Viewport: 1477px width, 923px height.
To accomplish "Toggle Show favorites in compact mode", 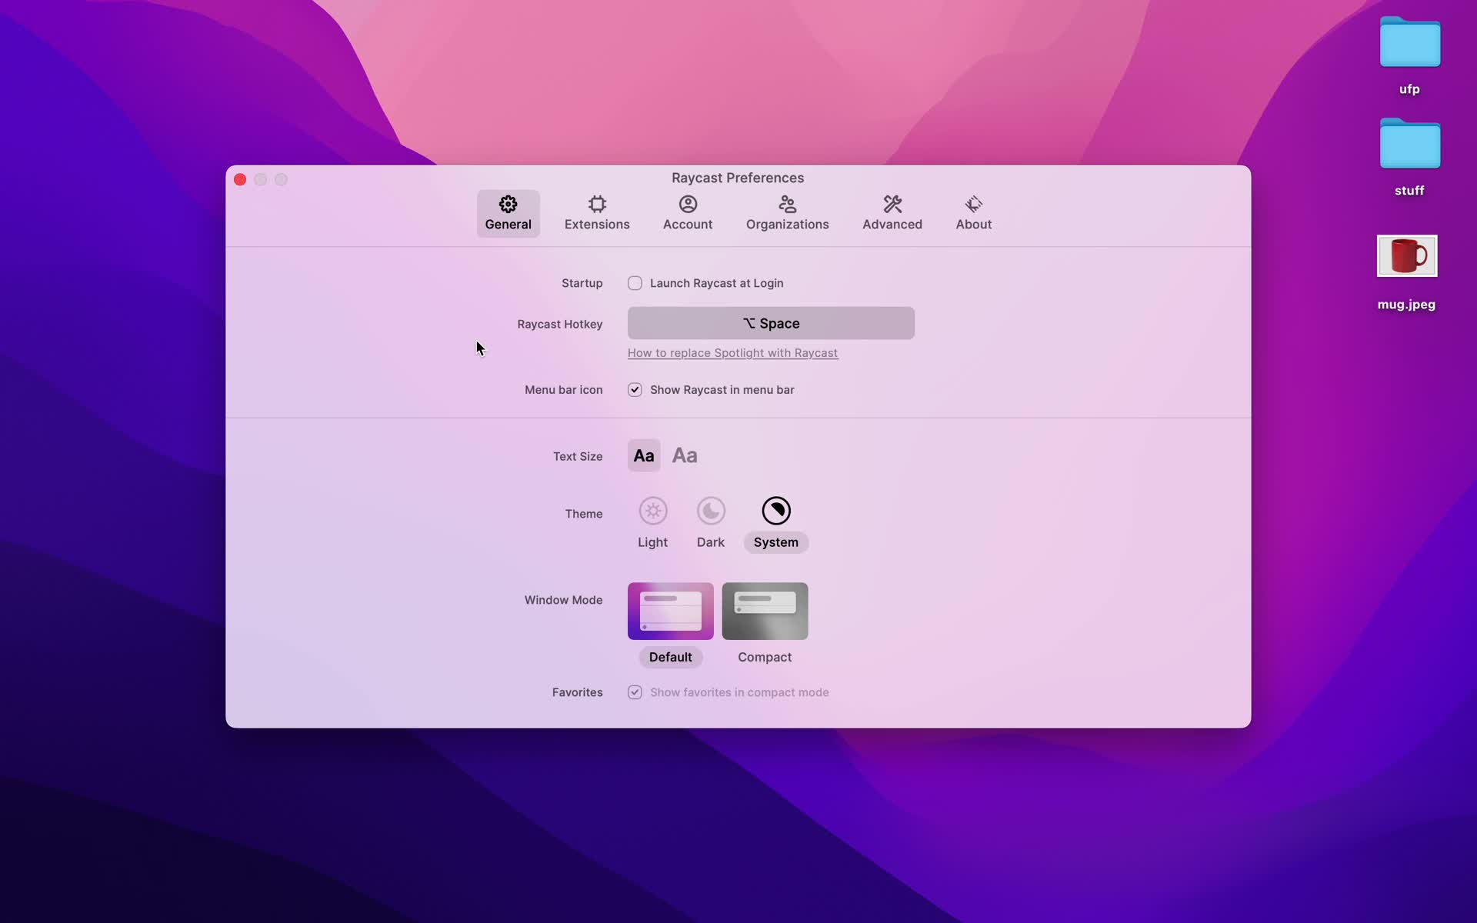I will pyautogui.click(x=635, y=692).
